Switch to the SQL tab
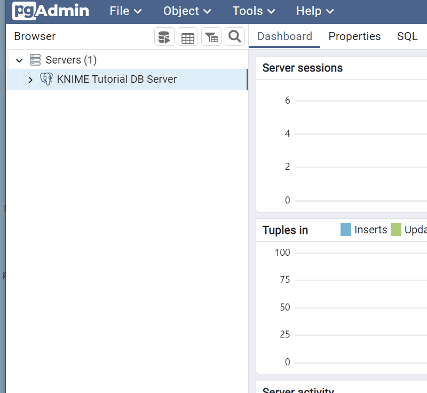This screenshot has height=393, width=427. click(x=407, y=36)
